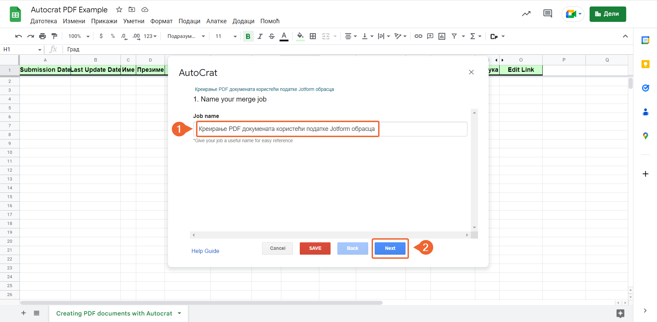This screenshot has width=657, height=322.
Task: Open the fill color picker
Action: pyautogui.click(x=300, y=36)
